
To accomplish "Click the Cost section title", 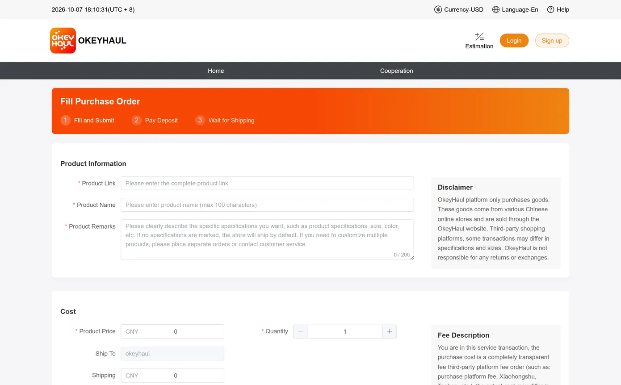I will [68, 311].
